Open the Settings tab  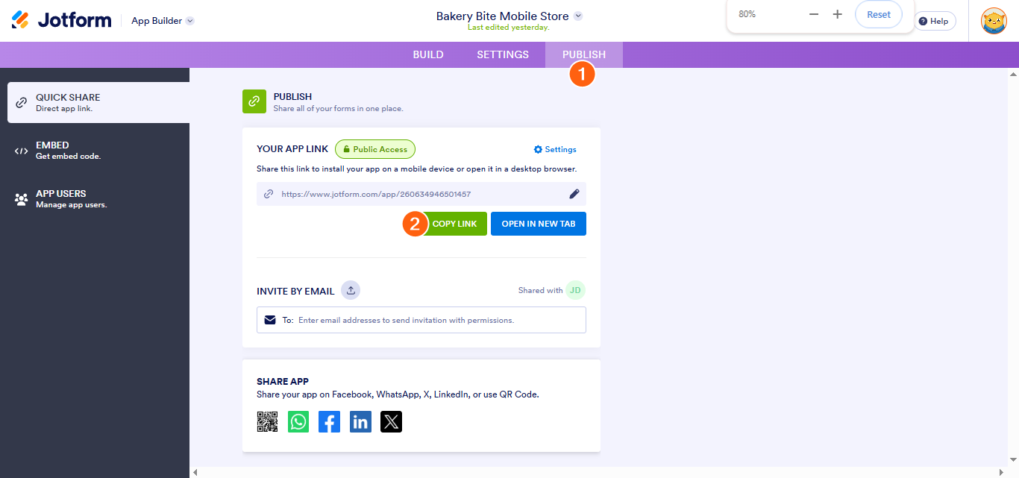503,54
